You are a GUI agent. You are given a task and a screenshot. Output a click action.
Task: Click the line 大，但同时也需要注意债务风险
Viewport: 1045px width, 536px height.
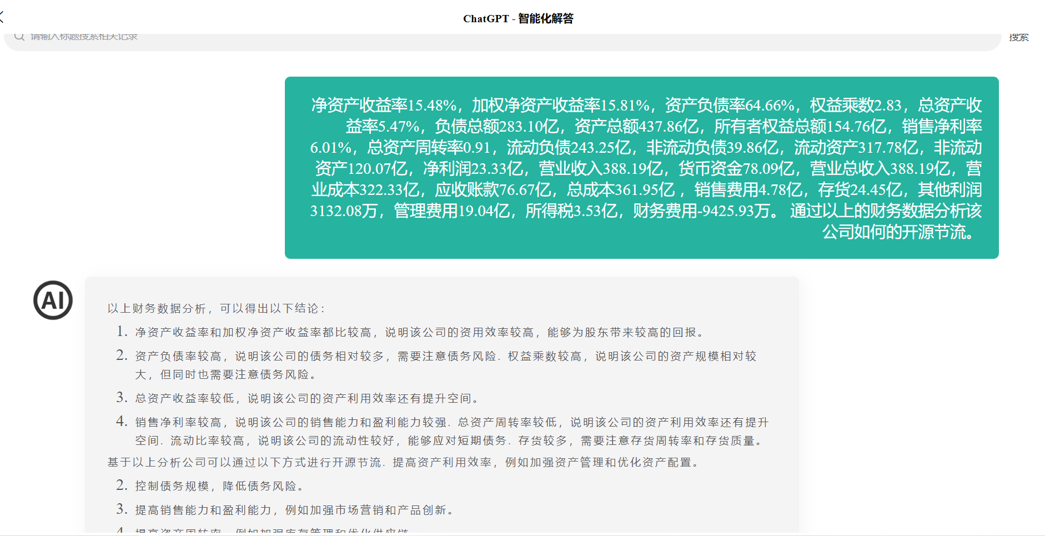coord(226,374)
